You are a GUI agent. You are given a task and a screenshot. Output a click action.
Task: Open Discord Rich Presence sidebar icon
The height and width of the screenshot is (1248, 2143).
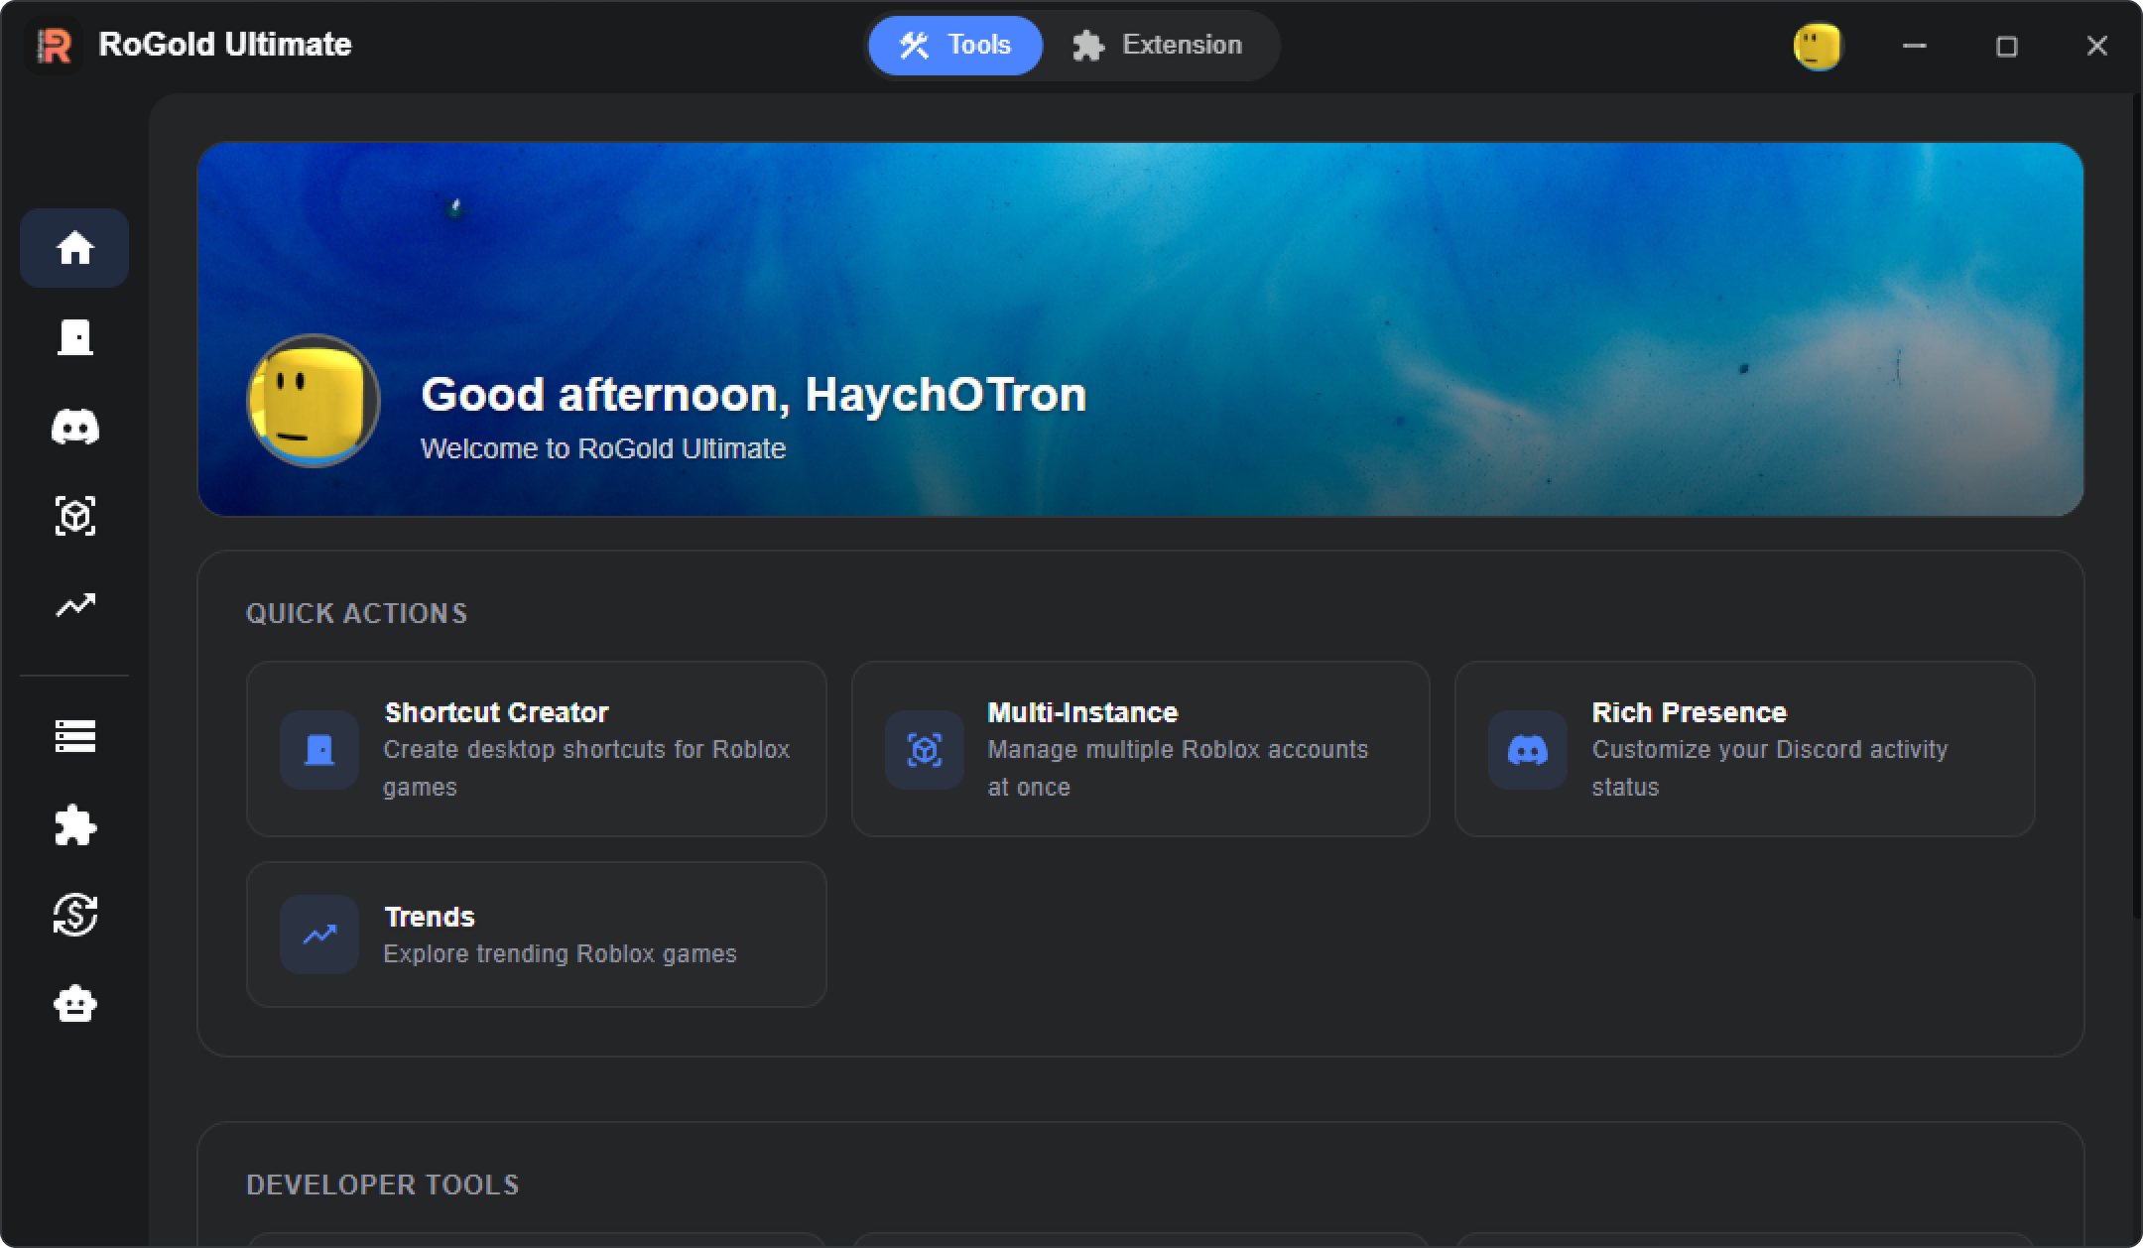74,427
